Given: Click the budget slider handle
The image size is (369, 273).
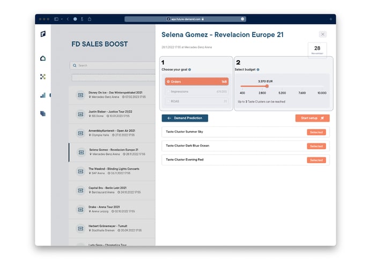Looking at the screenshot, I should 267,86.
